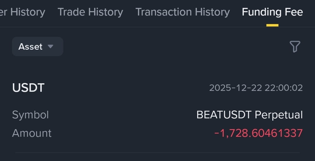Viewport: 315px width, 161px height.
Task: Click the word Asset in the selector
Action: pyautogui.click(x=30, y=47)
